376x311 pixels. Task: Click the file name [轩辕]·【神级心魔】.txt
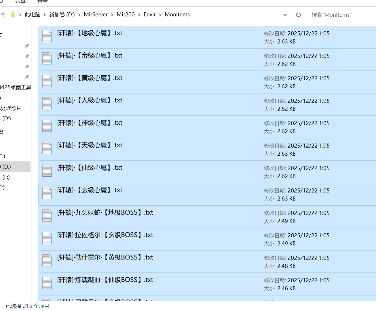pos(90,123)
